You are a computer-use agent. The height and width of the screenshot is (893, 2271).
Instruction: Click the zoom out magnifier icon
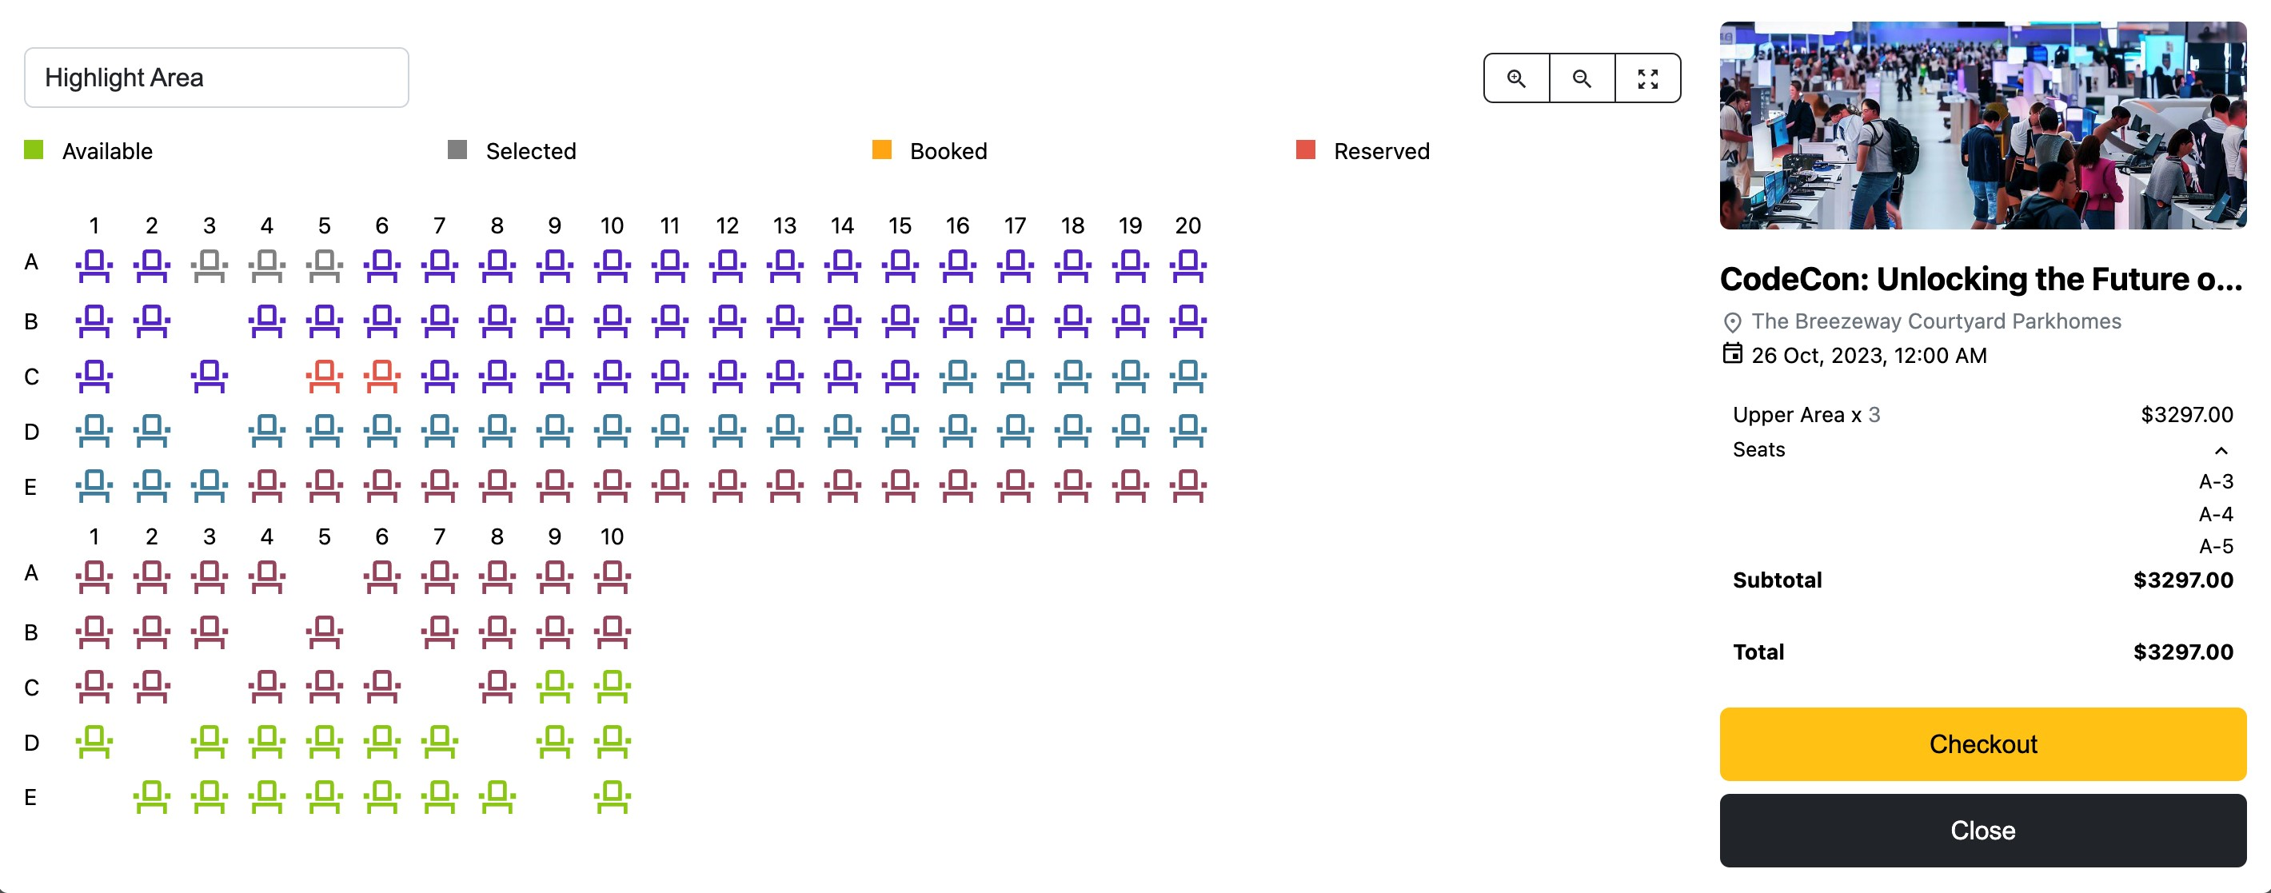point(1582,78)
